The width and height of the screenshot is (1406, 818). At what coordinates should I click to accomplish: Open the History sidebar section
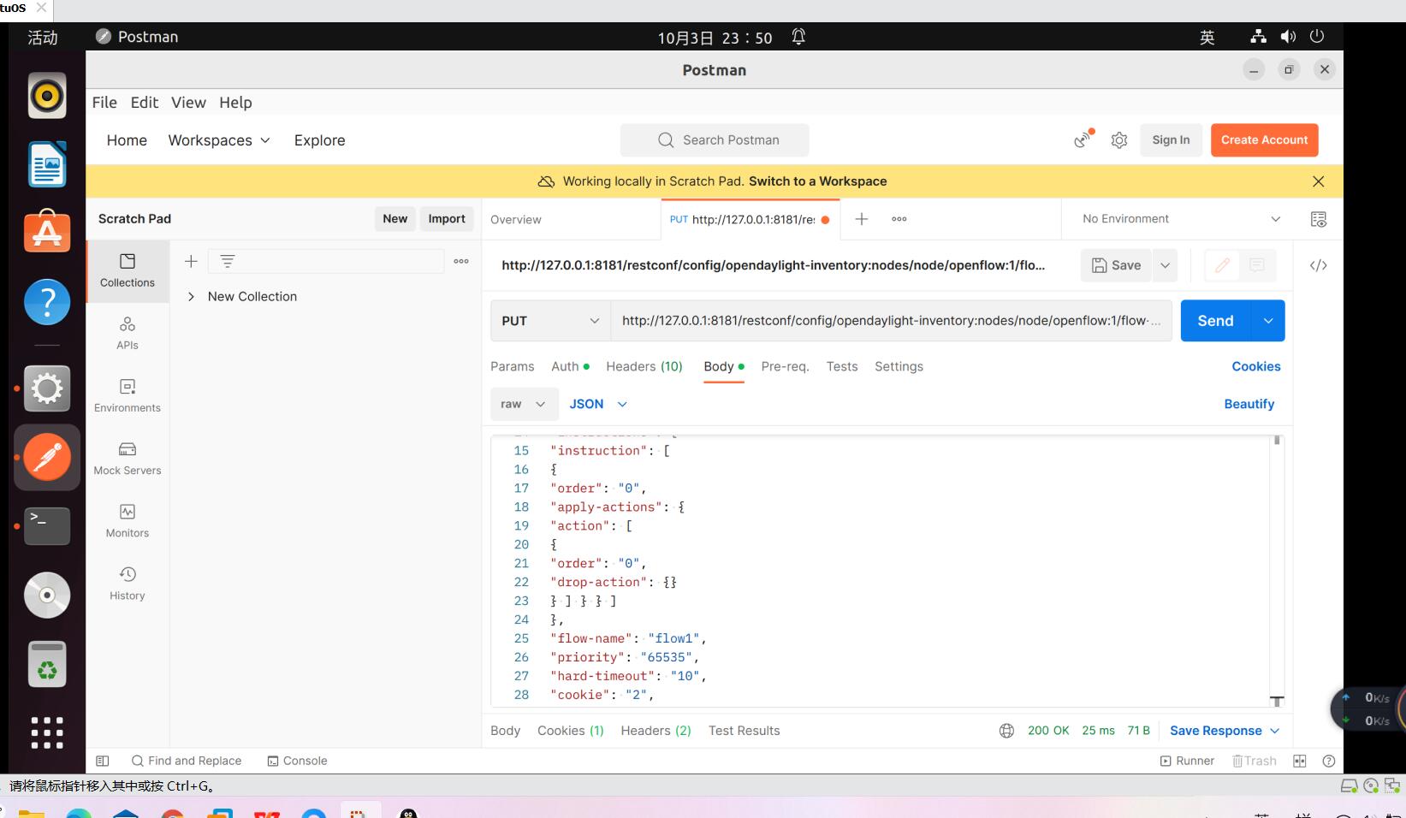[127, 583]
